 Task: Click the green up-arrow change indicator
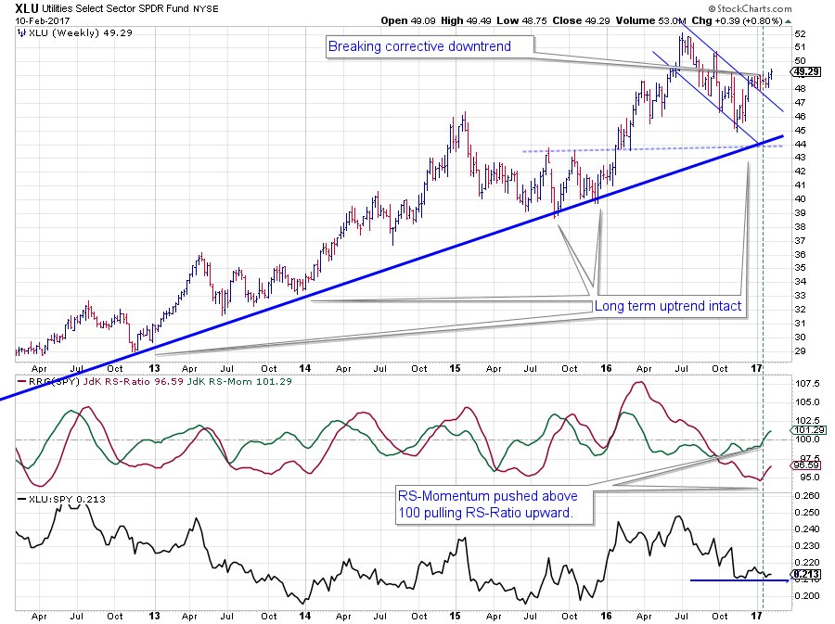coord(788,21)
